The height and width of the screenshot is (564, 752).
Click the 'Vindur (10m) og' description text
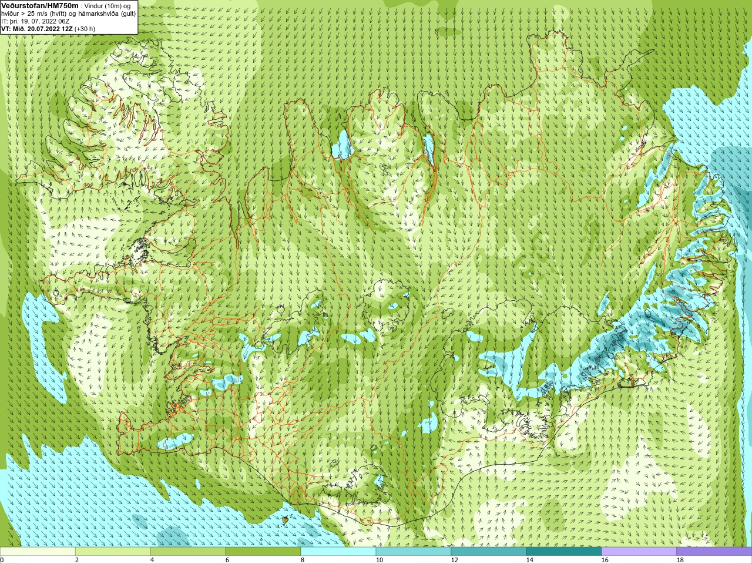pos(107,6)
